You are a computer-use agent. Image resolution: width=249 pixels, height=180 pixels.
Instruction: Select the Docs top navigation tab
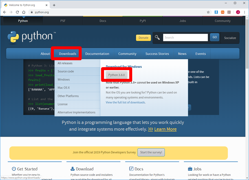click(103, 21)
